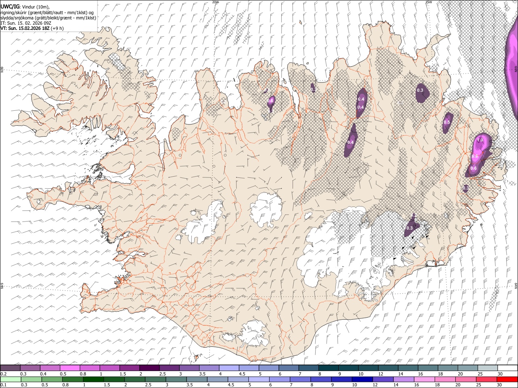This screenshot has width=518, height=388.
Task: Click upper scale darkest purple swatch 2–2.5
Action: [x=149, y=368]
